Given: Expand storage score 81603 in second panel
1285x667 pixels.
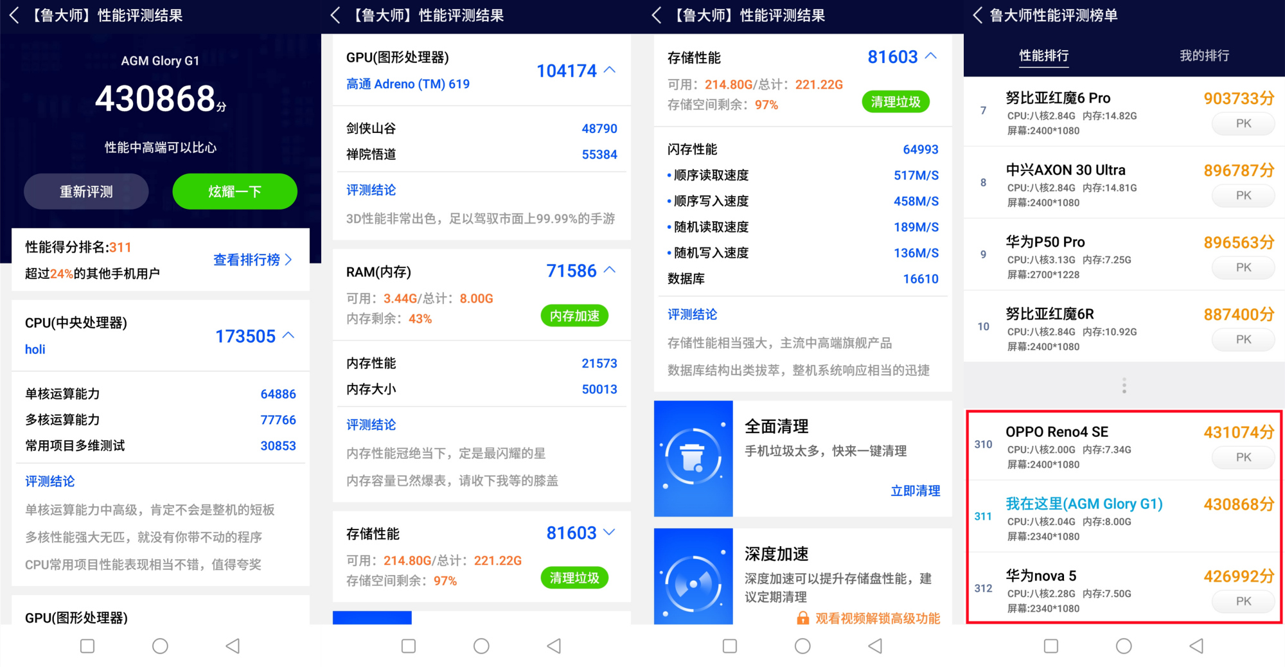Looking at the screenshot, I should 610,532.
